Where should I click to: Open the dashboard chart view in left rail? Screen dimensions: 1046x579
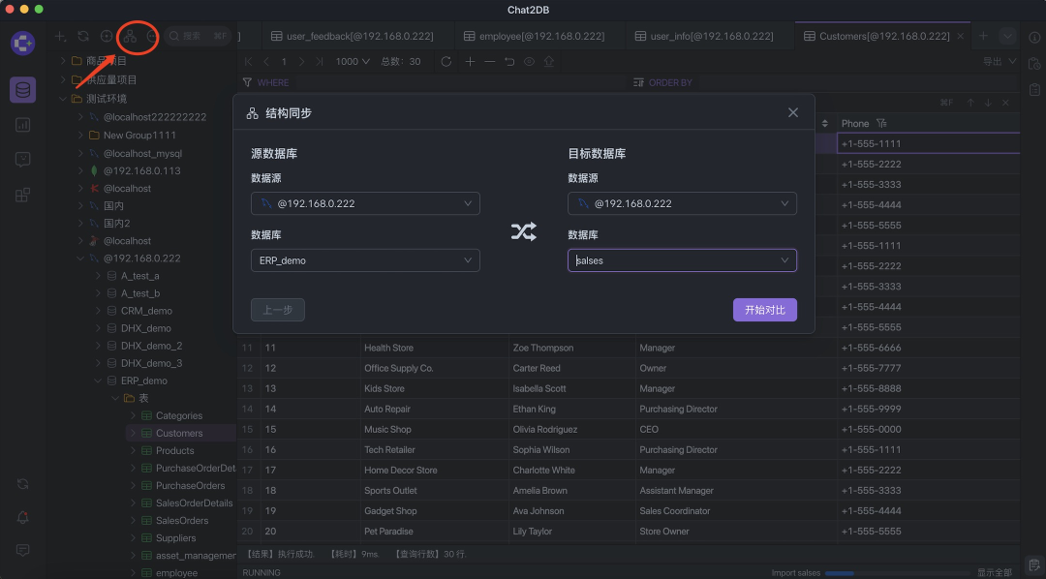(x=23, y=125)
